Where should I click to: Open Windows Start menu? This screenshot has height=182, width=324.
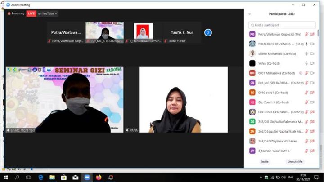(x=6, y=177)
